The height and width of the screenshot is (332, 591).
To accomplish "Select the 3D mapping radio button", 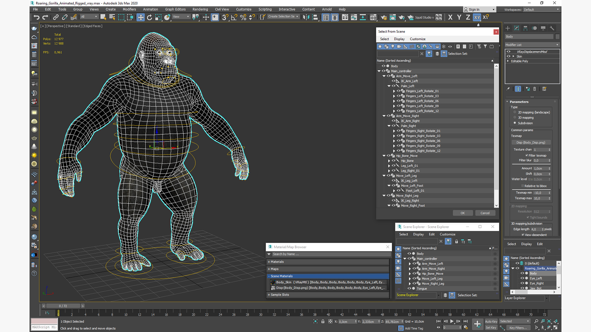I will coord(515,117).
